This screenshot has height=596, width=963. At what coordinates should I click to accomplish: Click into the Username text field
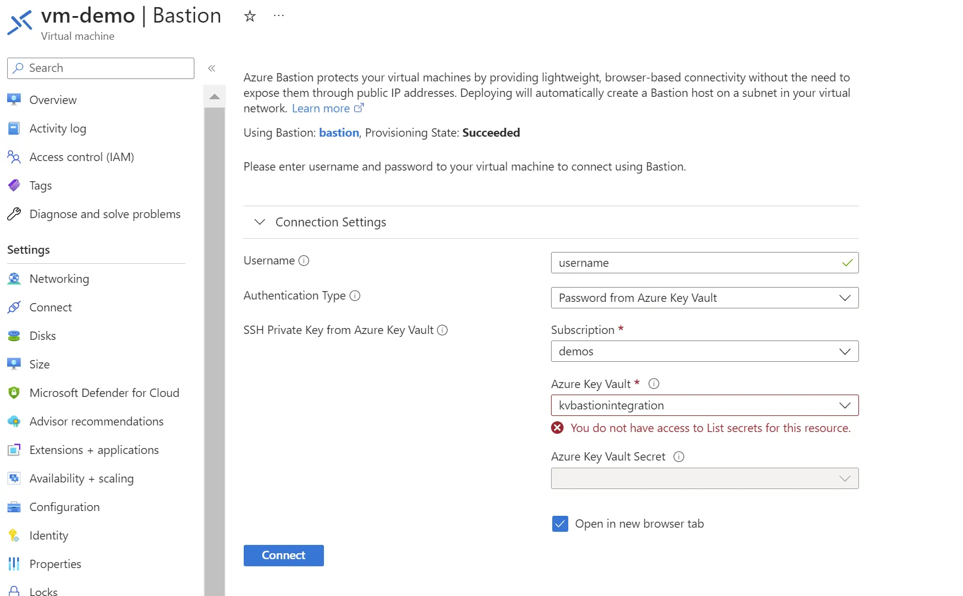(704, 263)
